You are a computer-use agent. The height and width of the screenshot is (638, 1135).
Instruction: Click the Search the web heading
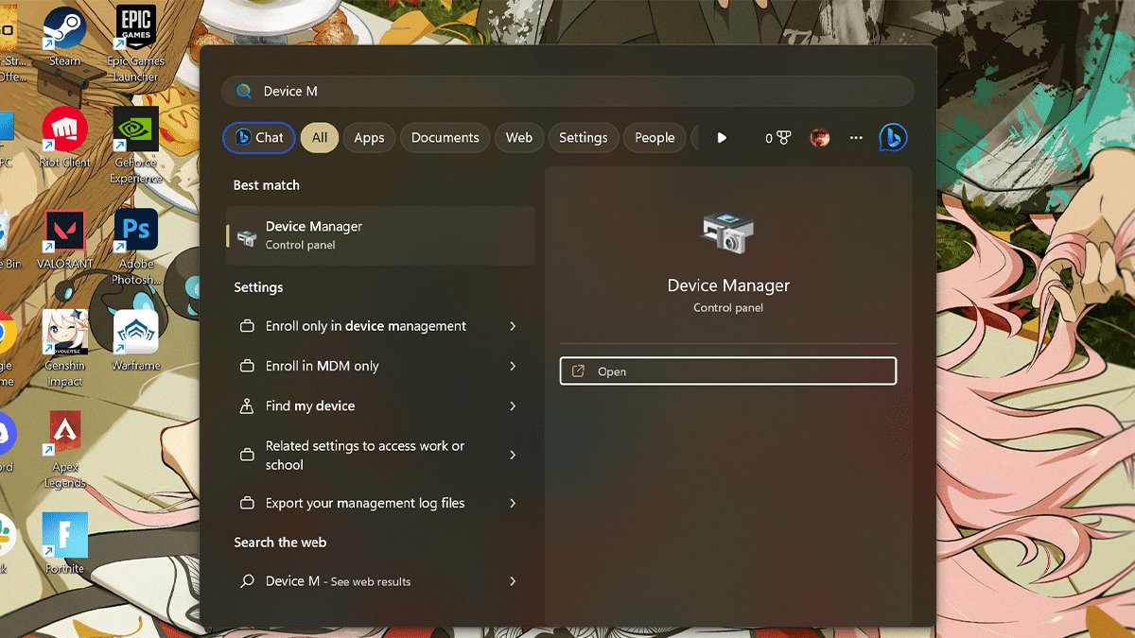(280, 543)
